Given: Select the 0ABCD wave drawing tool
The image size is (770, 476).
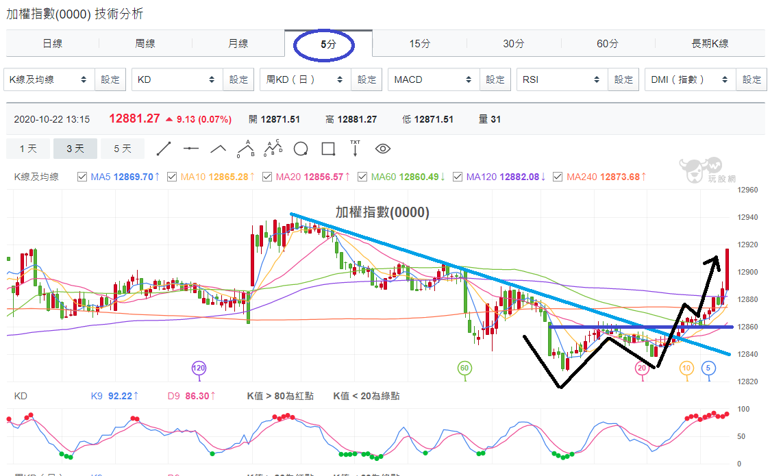Looking at the screenshot, I should [273, 148].
